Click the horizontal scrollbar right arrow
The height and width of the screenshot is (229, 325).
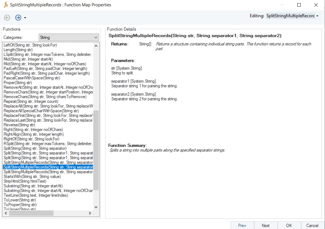coord(90,213)
